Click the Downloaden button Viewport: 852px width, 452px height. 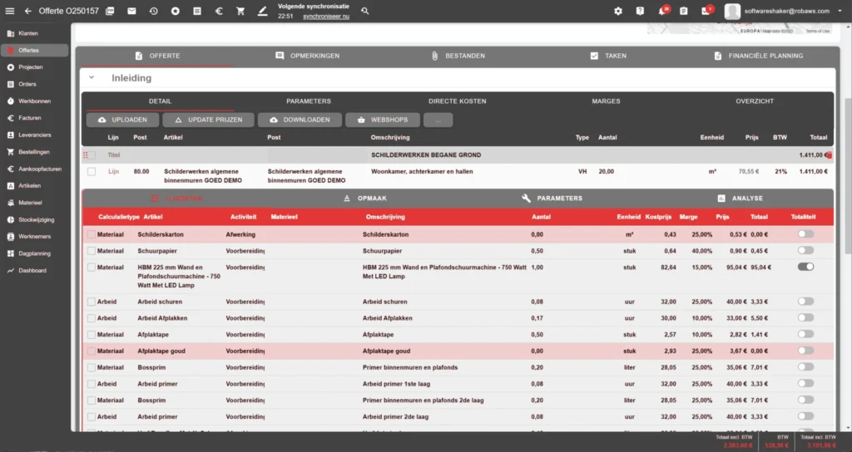[x=300, y=120]
